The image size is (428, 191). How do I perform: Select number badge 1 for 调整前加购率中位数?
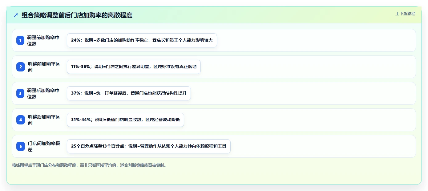20,40
